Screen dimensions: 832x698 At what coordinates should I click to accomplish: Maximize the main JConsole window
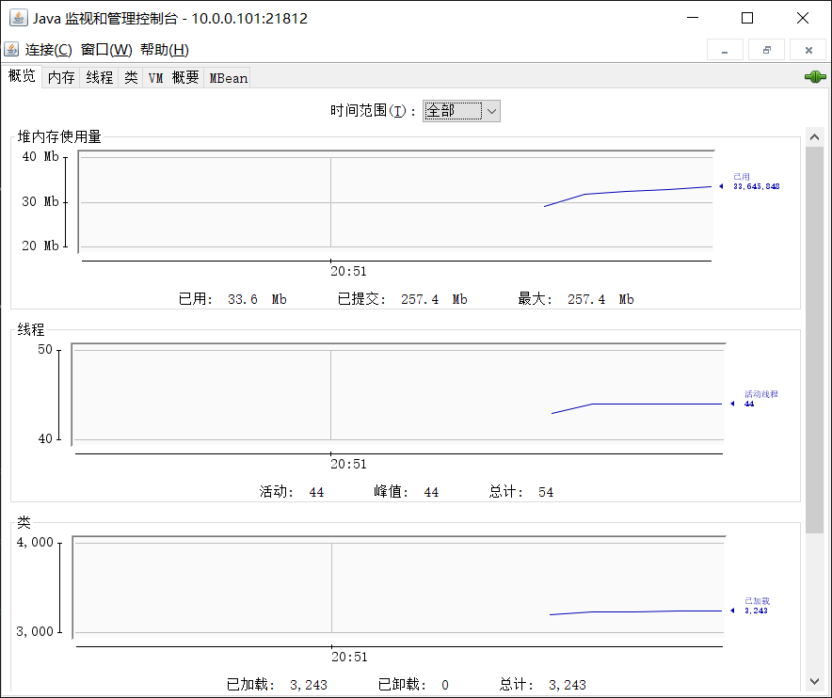click(x=747, y=18)
